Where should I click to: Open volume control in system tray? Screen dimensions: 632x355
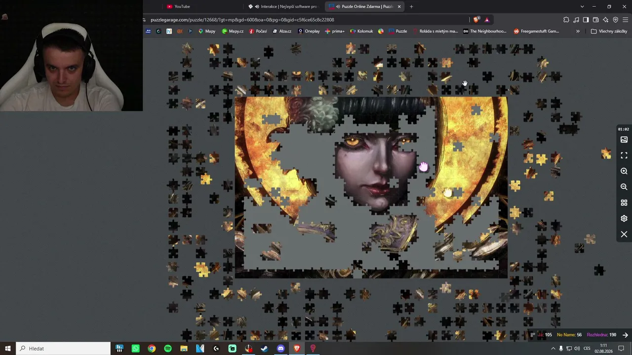click(x=577, y=349)
